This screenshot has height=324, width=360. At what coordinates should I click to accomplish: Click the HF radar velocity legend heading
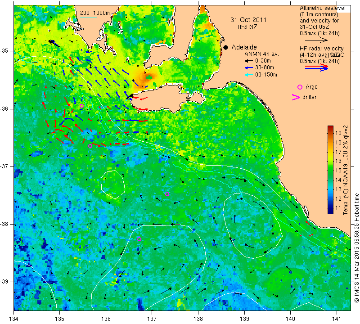321,49
